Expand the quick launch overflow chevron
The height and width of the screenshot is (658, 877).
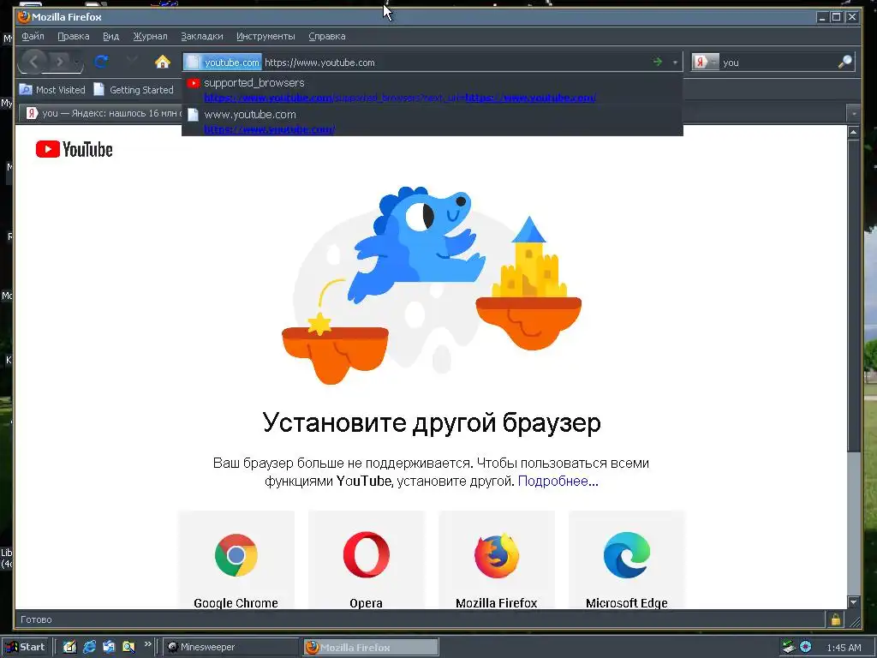click(x=147, y=644)
